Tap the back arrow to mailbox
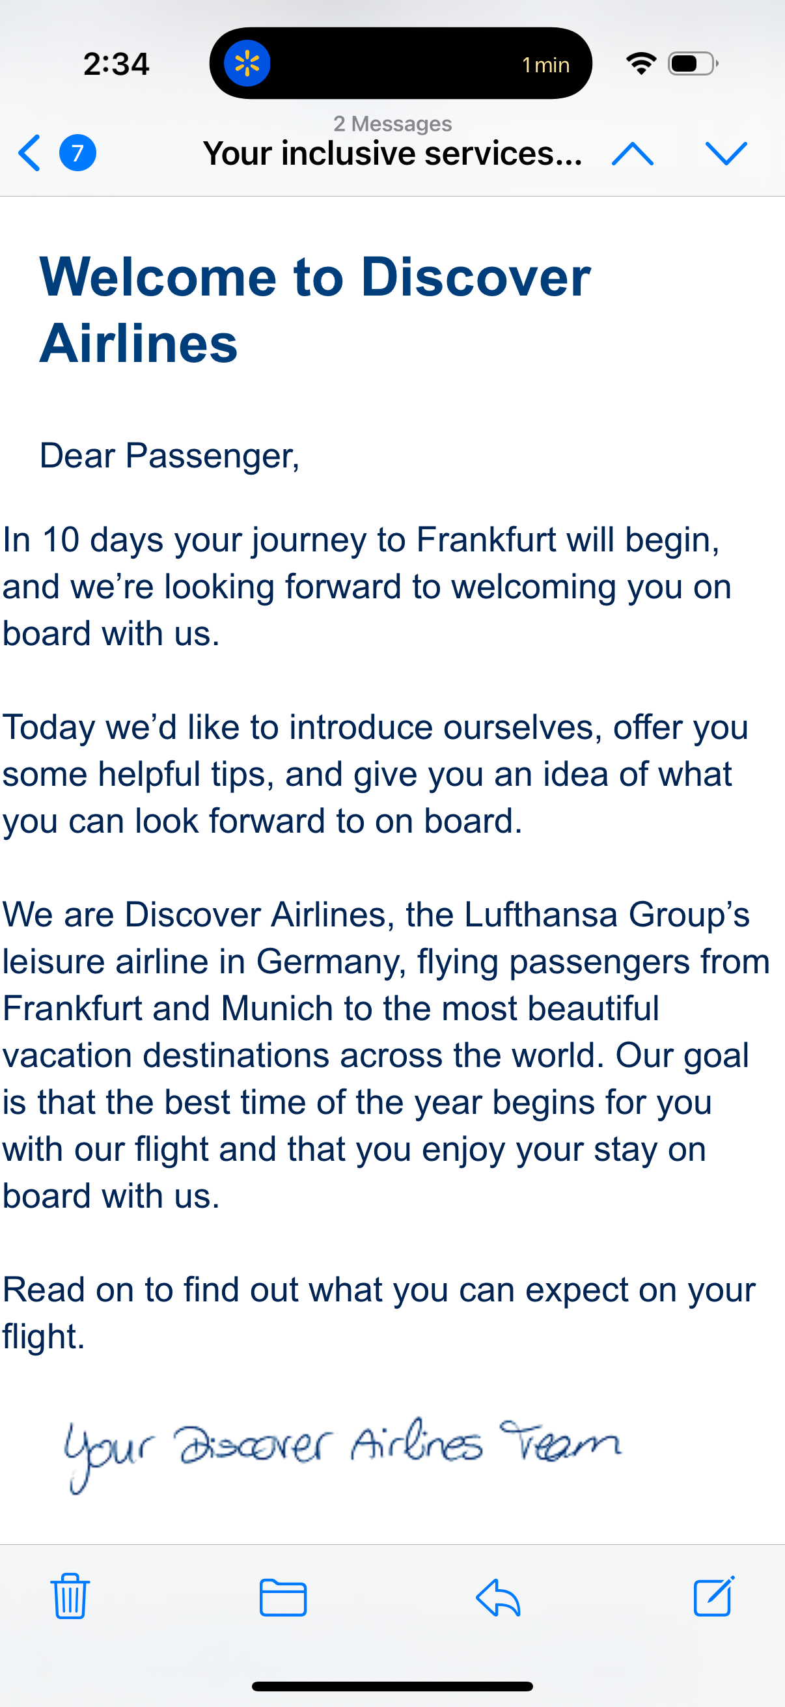Image resolution: width=785 pixels, height=1707 pixels. (30, 153)
